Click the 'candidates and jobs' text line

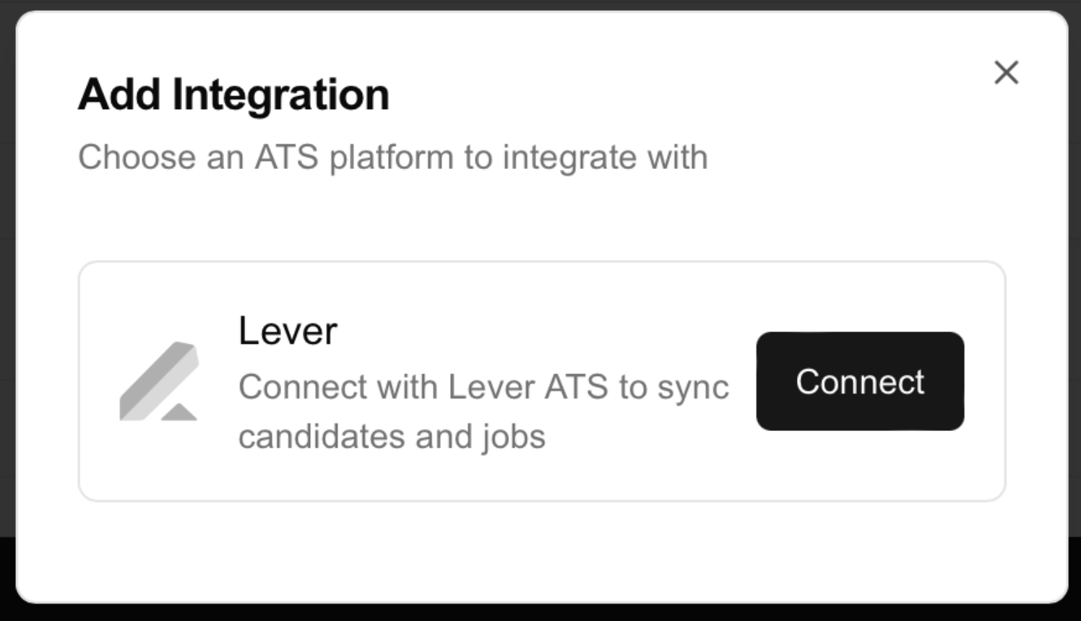click(x=392, y=437)
